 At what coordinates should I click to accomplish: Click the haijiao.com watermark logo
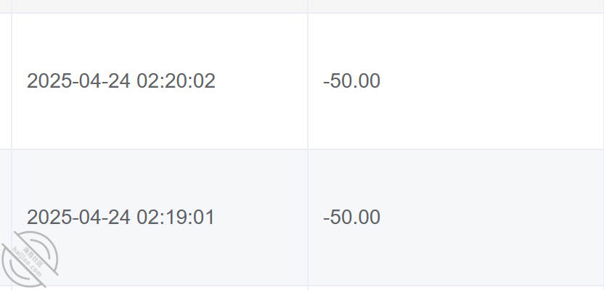pos(30,260)
